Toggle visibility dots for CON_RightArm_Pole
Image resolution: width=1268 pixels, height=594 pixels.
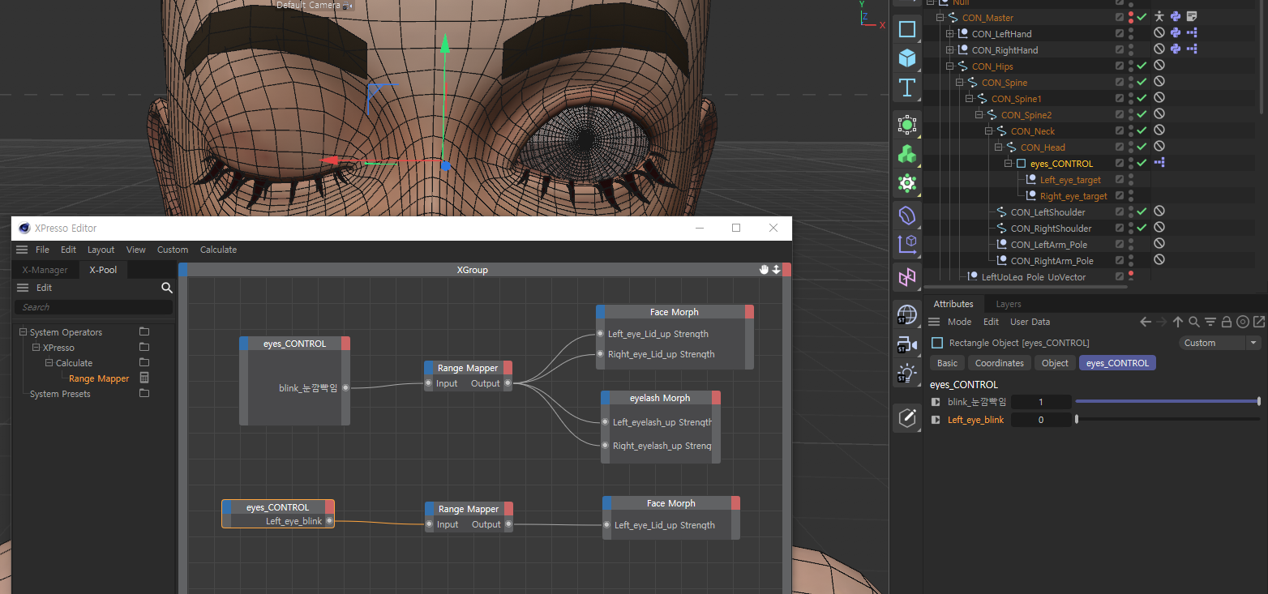(x=1131, y=260)
